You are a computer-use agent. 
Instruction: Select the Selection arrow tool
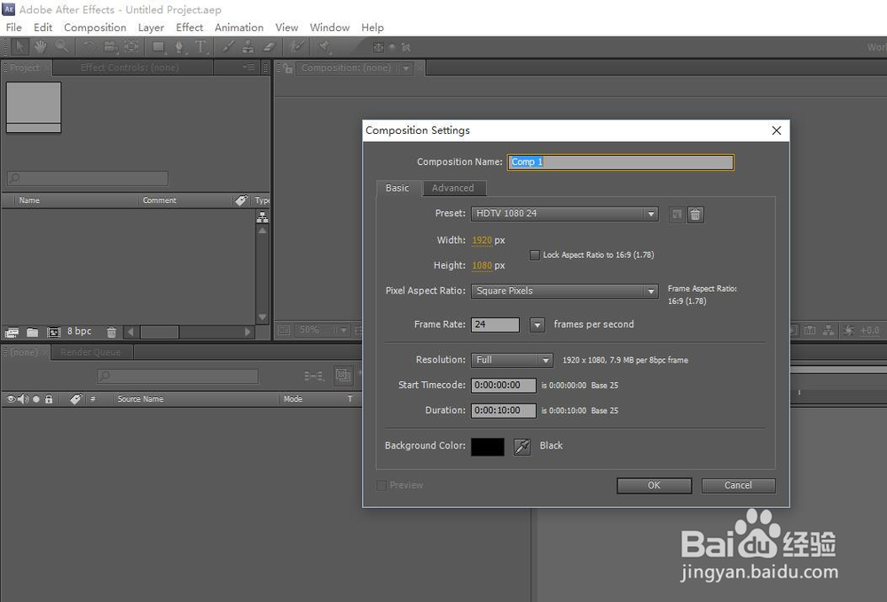(20, 47)
